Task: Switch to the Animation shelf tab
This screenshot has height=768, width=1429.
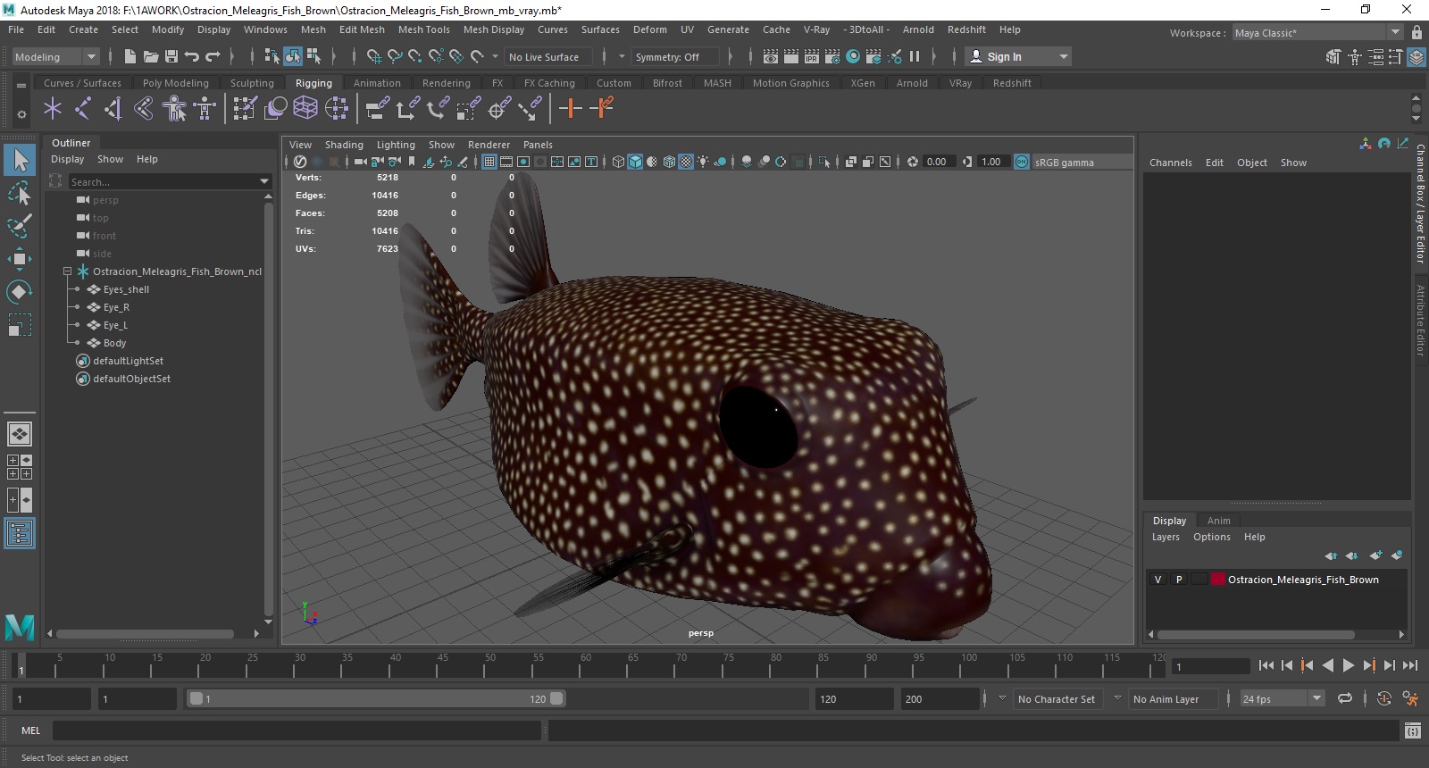Action: (377, 83)
